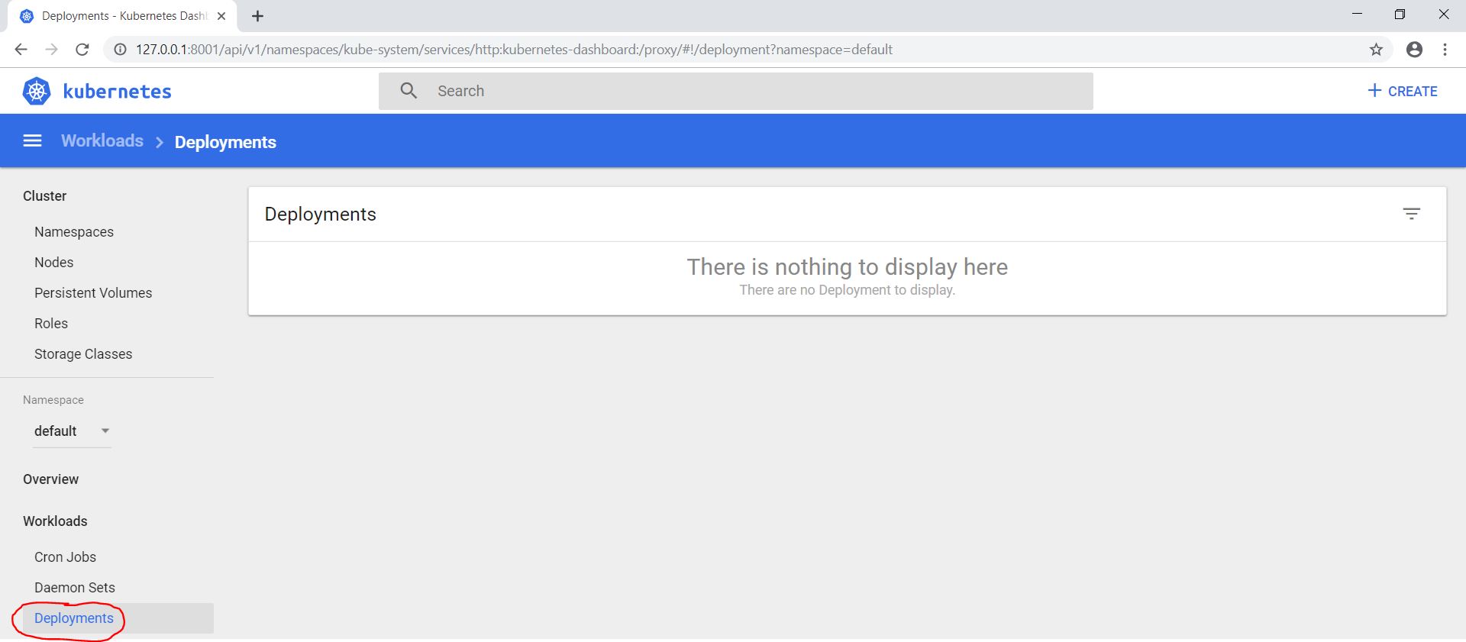This screenshot has height=642, width=1466.
Task: Click the Namespace label
Action: (53, 400)
